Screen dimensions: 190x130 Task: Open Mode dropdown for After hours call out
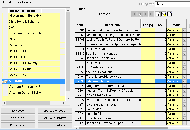[184, 72]
